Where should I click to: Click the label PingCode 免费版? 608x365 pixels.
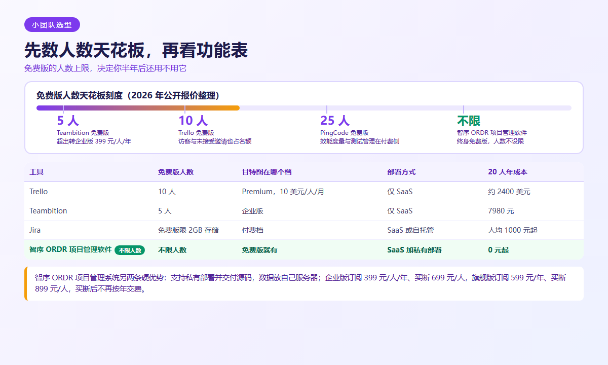344,133
